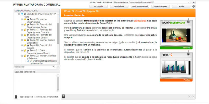Toggle checkbox for Tema 22
Image resolution: width=209 pixels, height=104 pixels.
(28, 56)
